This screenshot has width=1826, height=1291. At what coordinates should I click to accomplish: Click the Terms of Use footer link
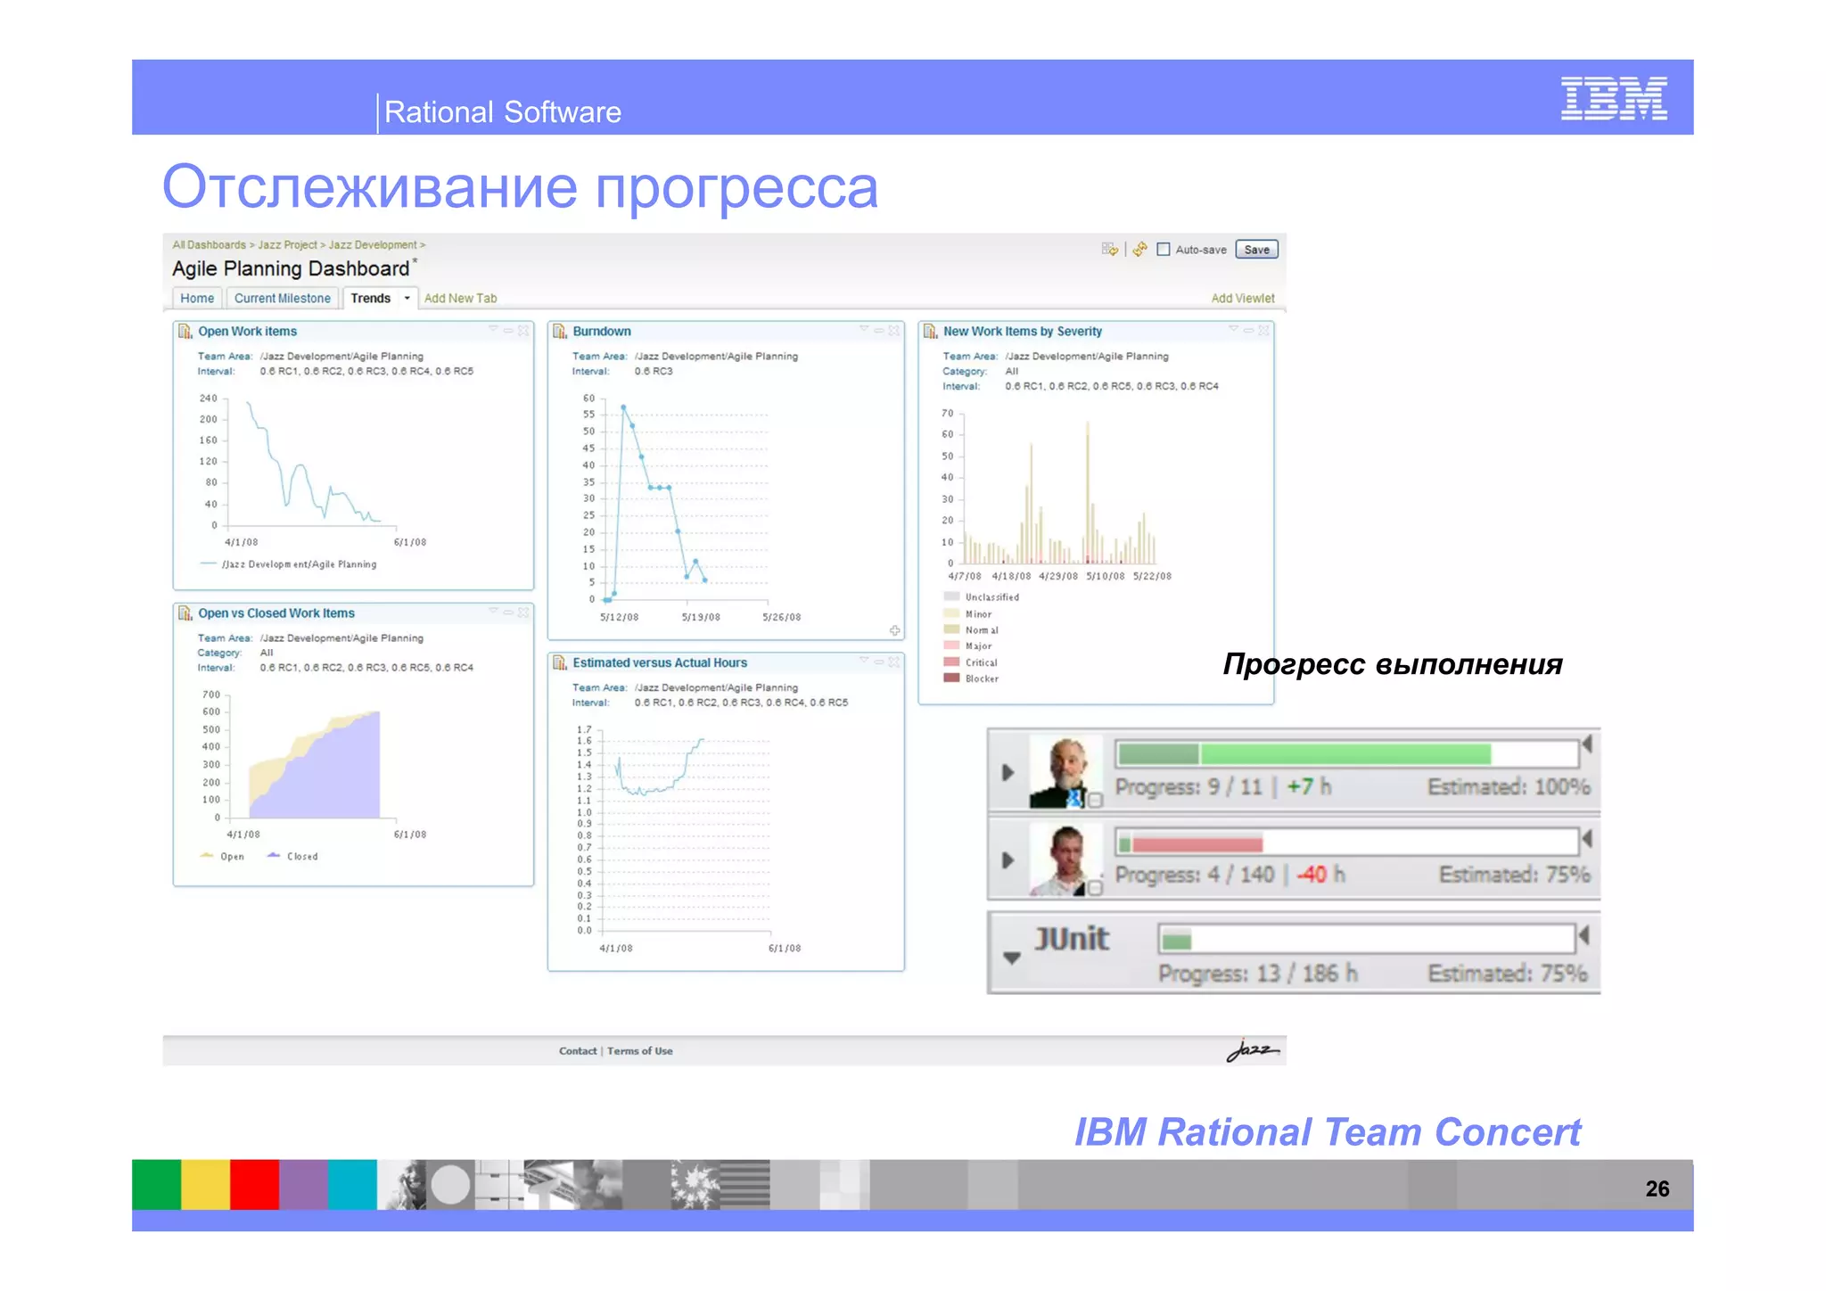(x=640, y=1051)
